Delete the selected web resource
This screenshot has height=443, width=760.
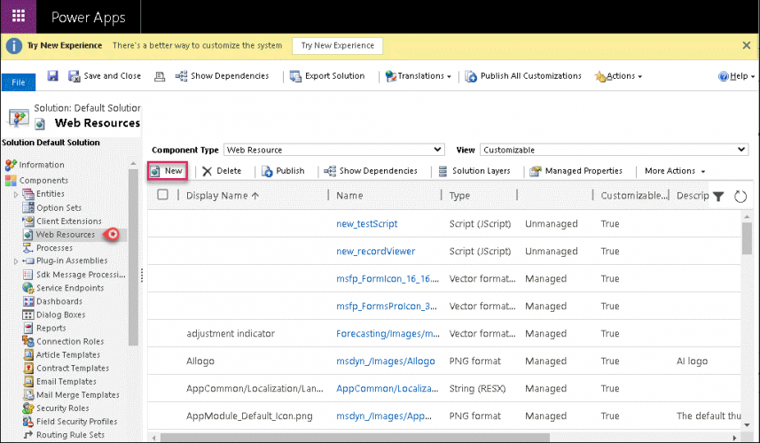click(x=221, y=171)
